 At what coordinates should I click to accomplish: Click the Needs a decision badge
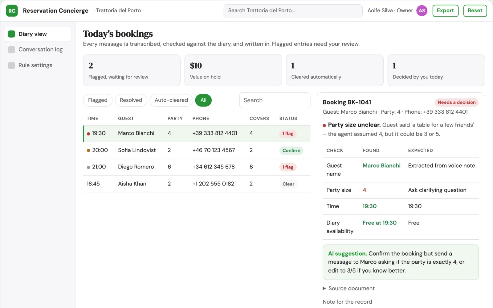[x=457, y=103]
